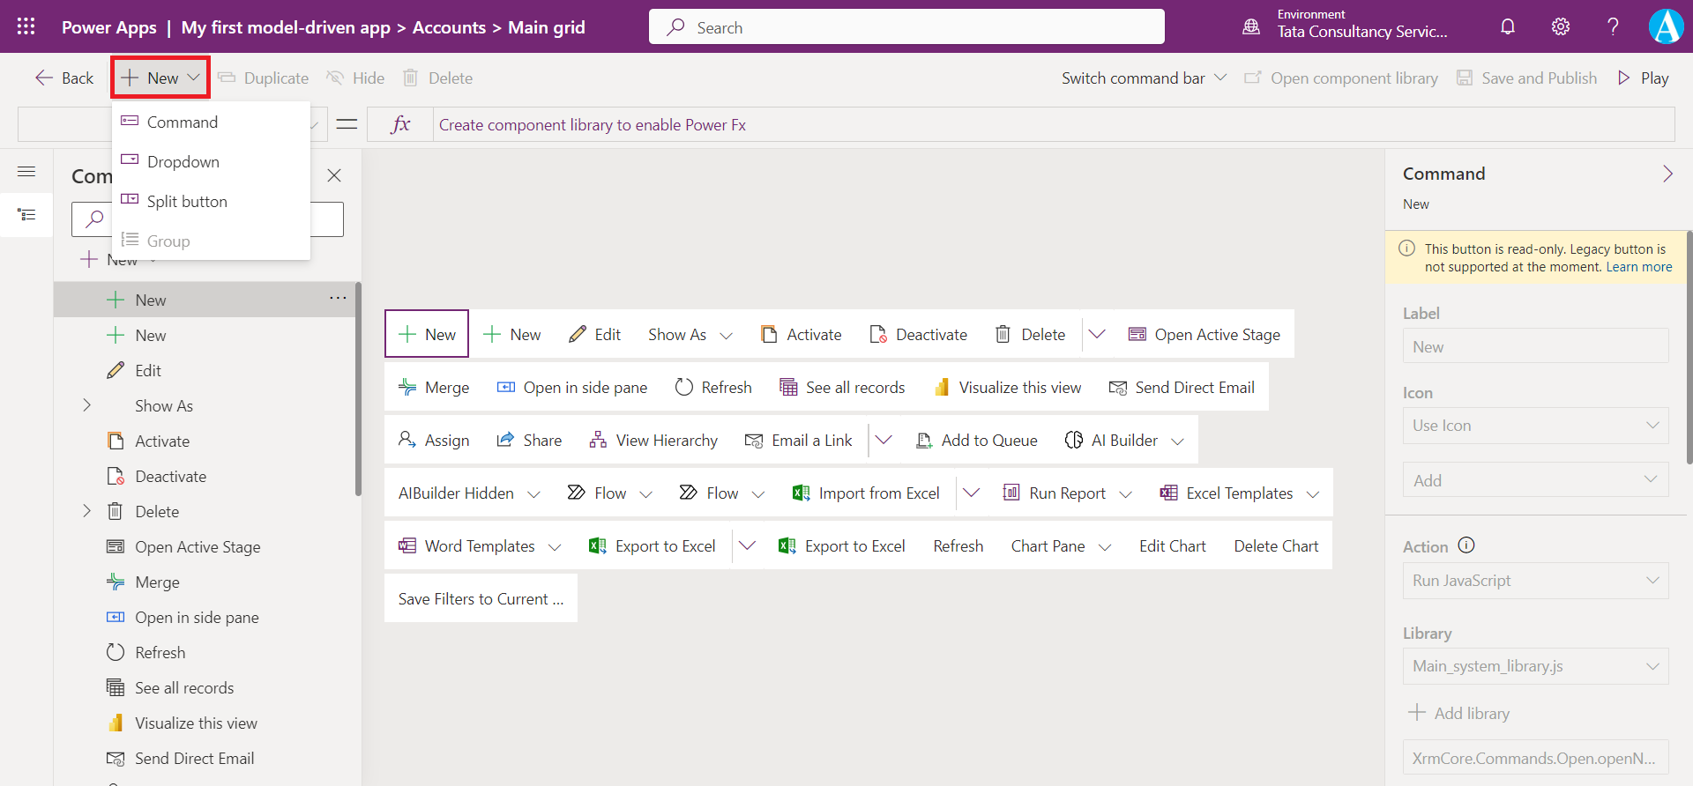Click the Action info icon
The image size is (1693, 786).
coord(1466,545)
